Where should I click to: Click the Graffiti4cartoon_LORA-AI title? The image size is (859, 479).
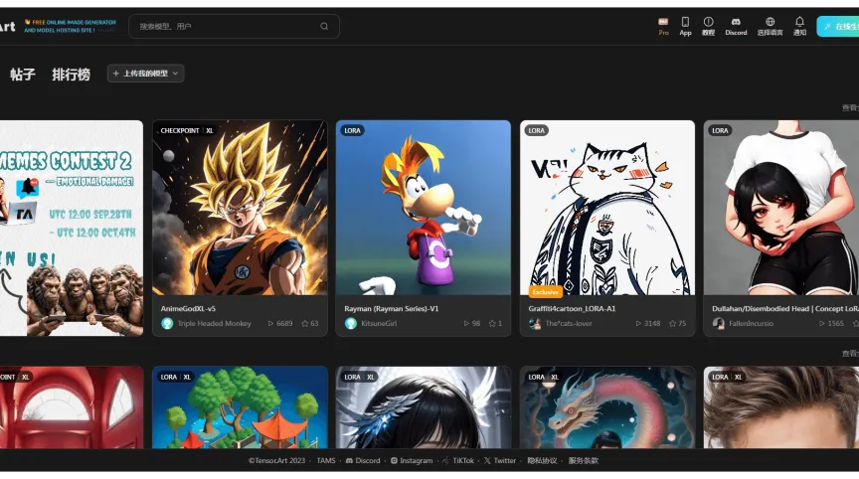point(572,309)
